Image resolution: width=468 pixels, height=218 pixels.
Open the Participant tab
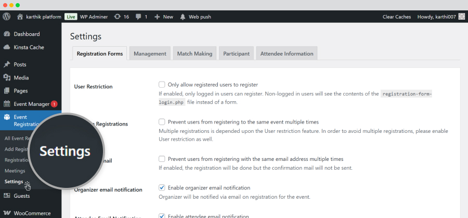(x=237, y=53)
